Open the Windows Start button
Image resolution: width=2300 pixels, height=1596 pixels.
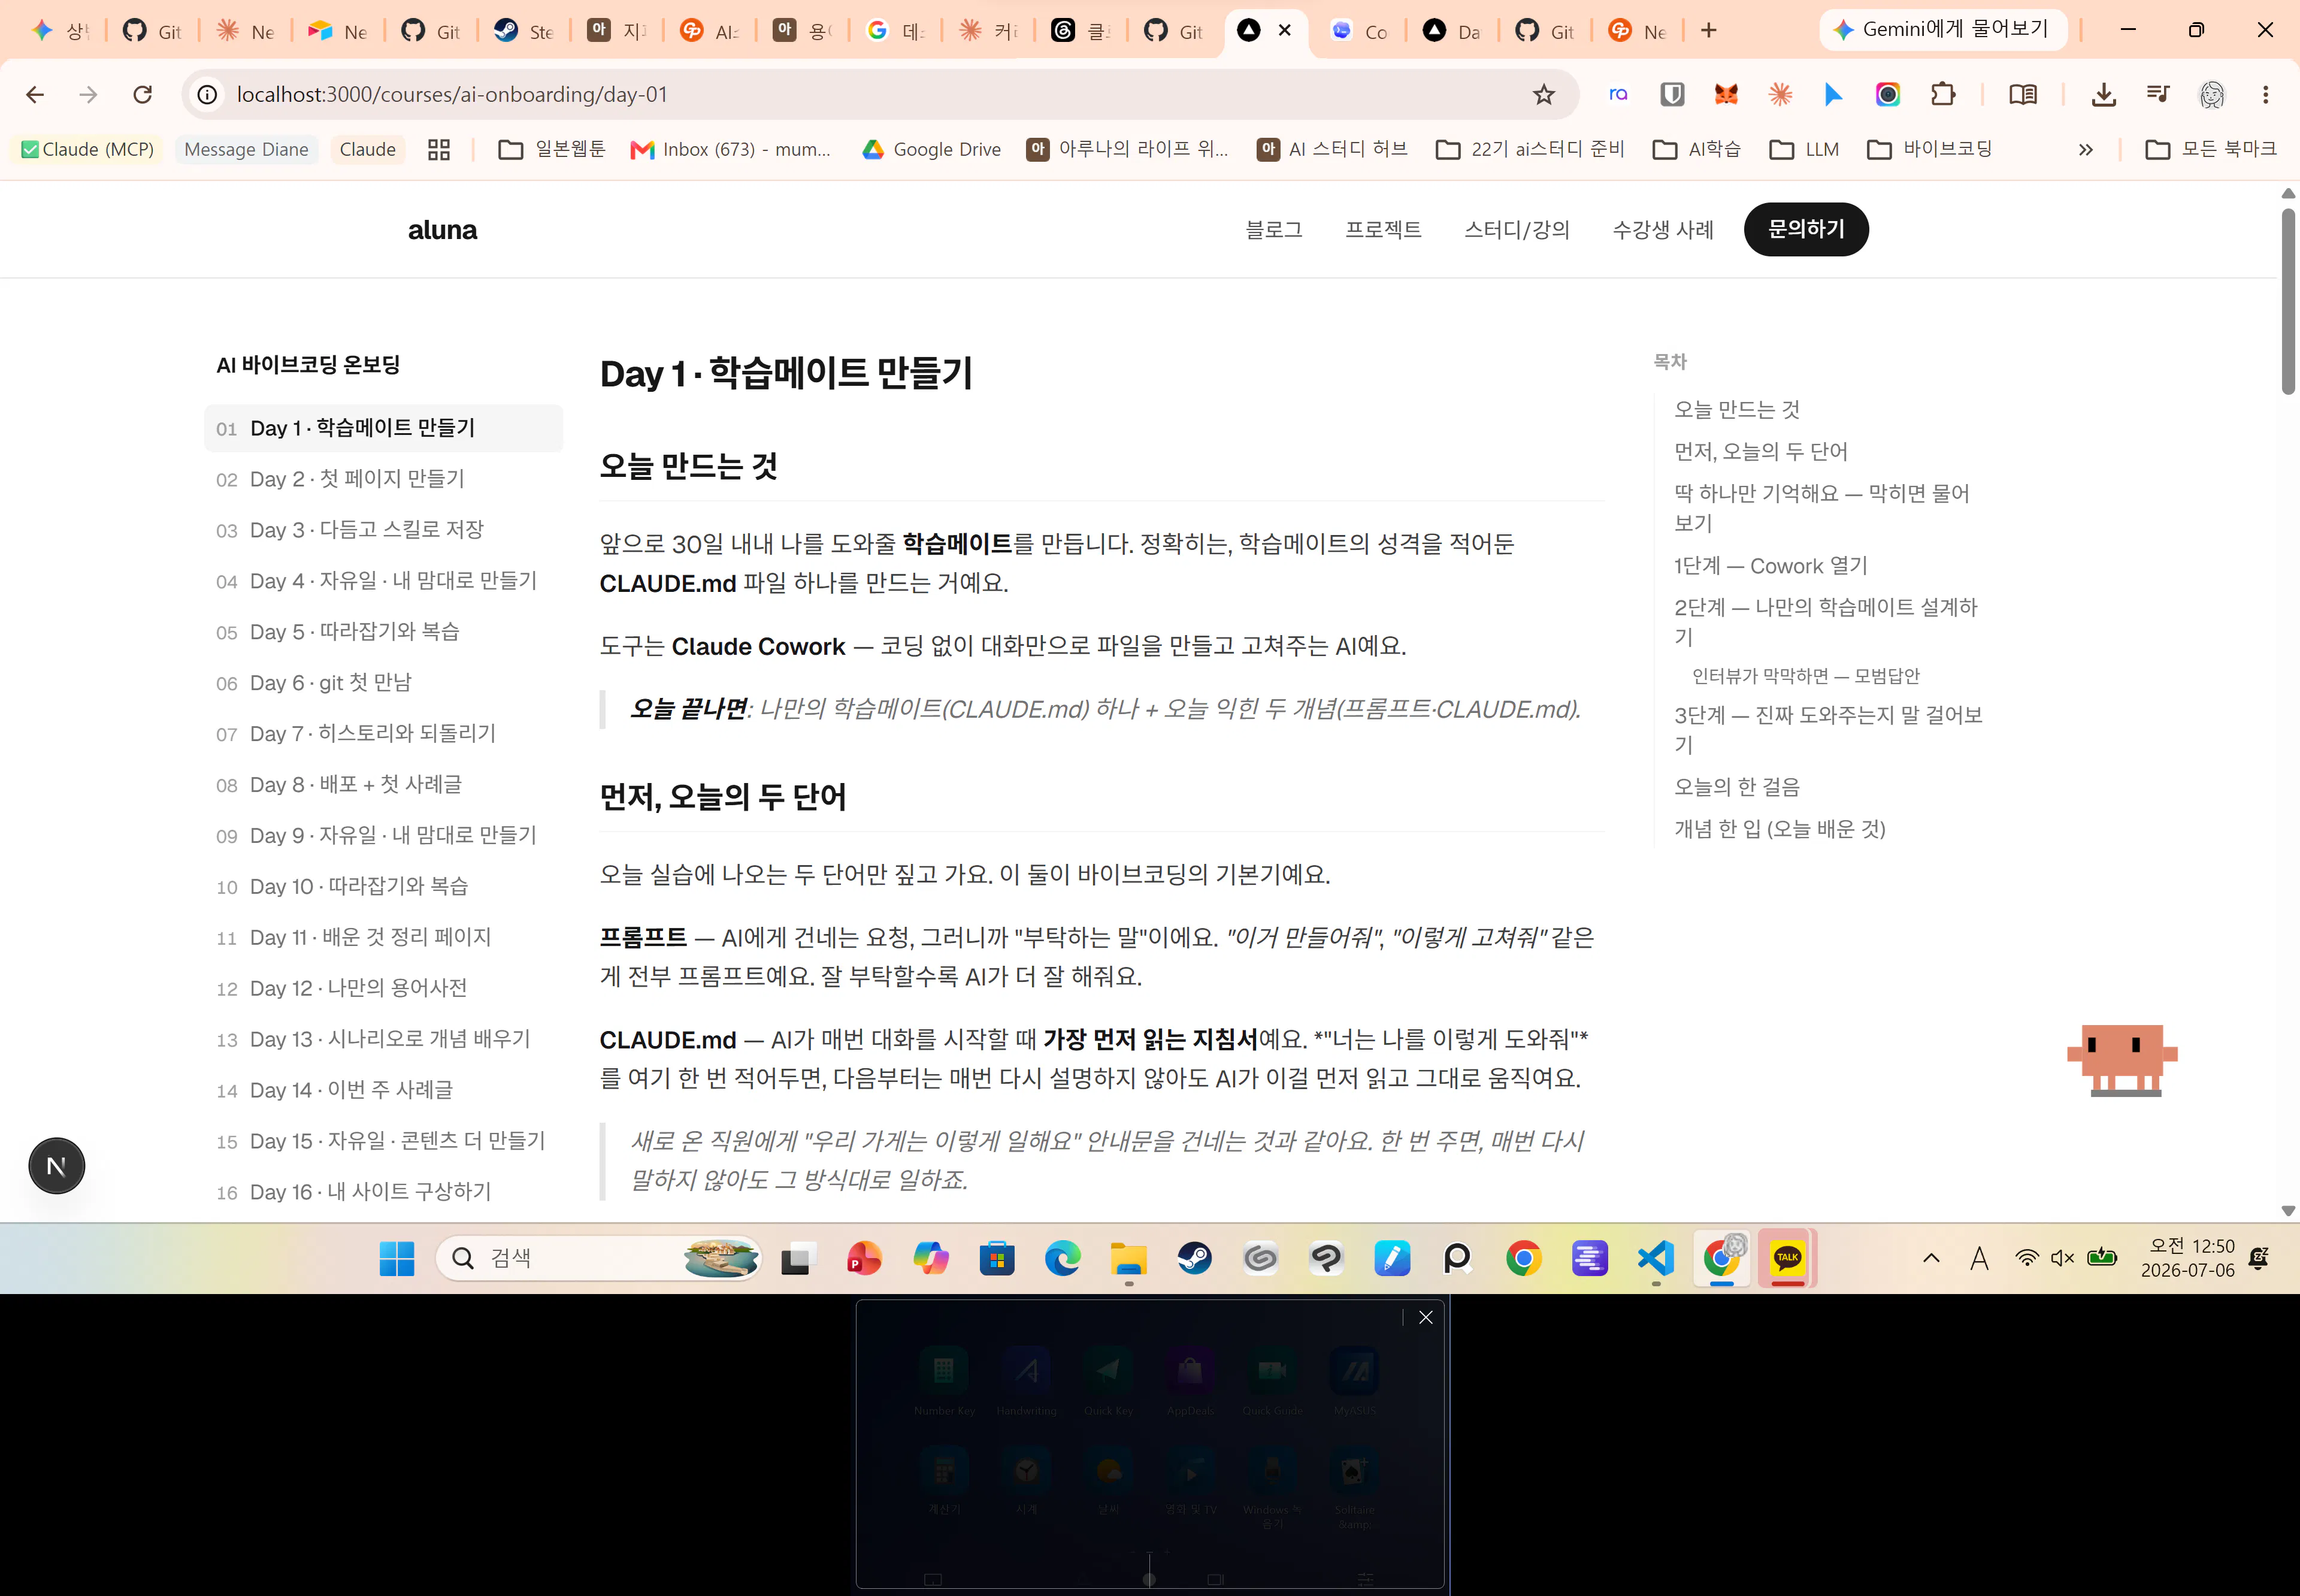coord(397,1258)
